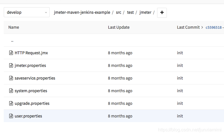Open system.properties file

click(x=31, y=91)
